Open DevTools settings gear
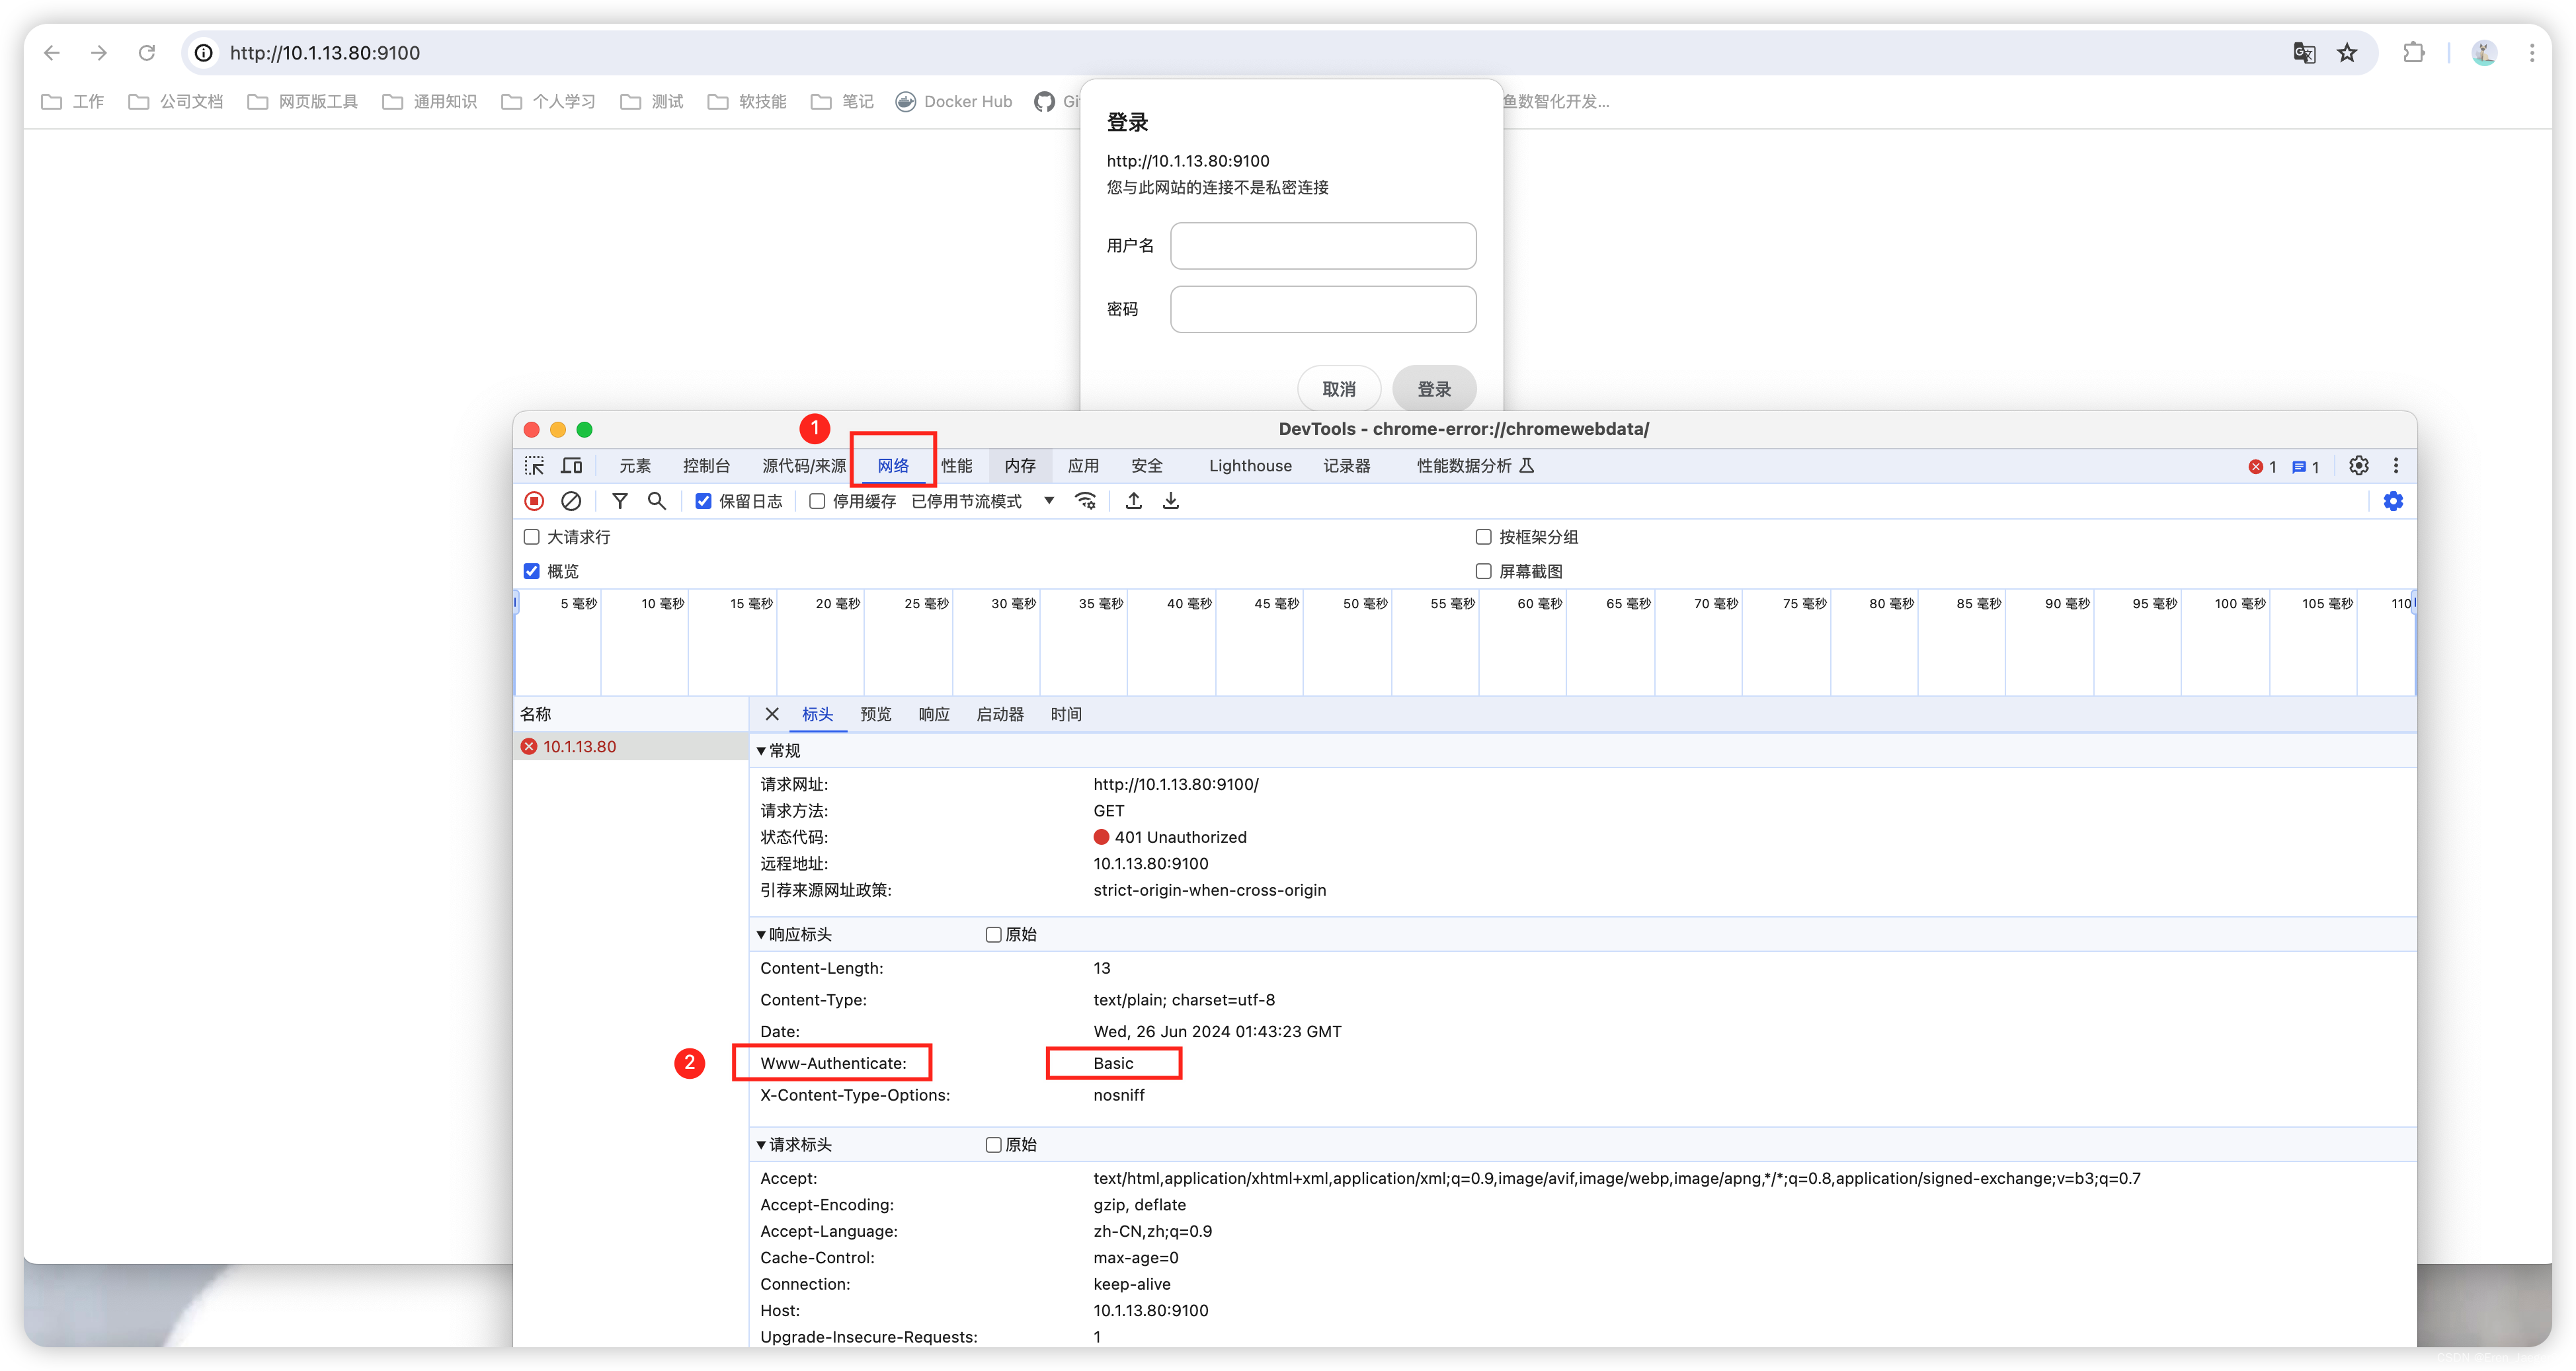 point(2359,465)
